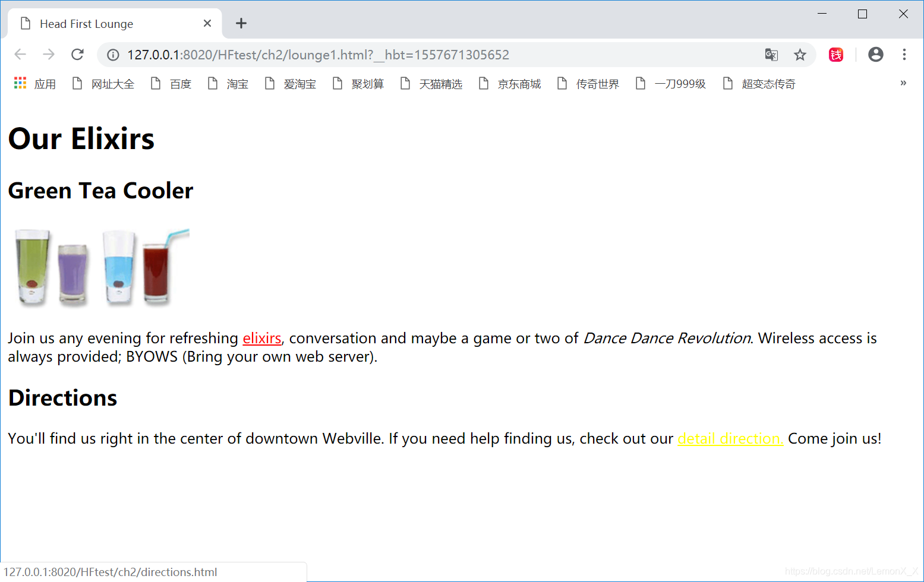The image size is (924, 582).
Task: Follow the yellow detail direction link
Action: [730, 438]
